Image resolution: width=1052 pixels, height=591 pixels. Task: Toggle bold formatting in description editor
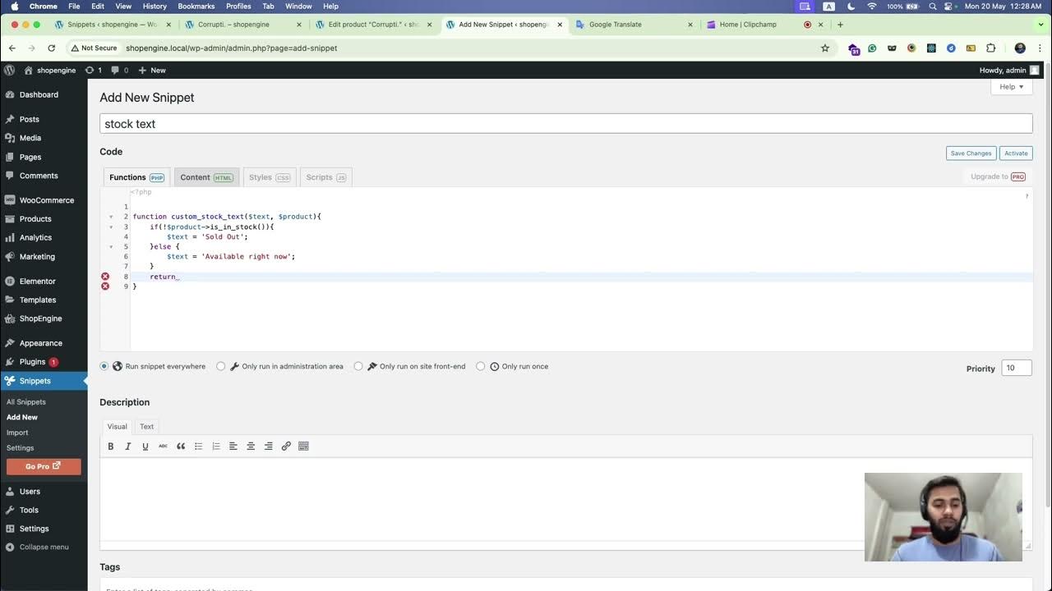[x=110, y=446]
